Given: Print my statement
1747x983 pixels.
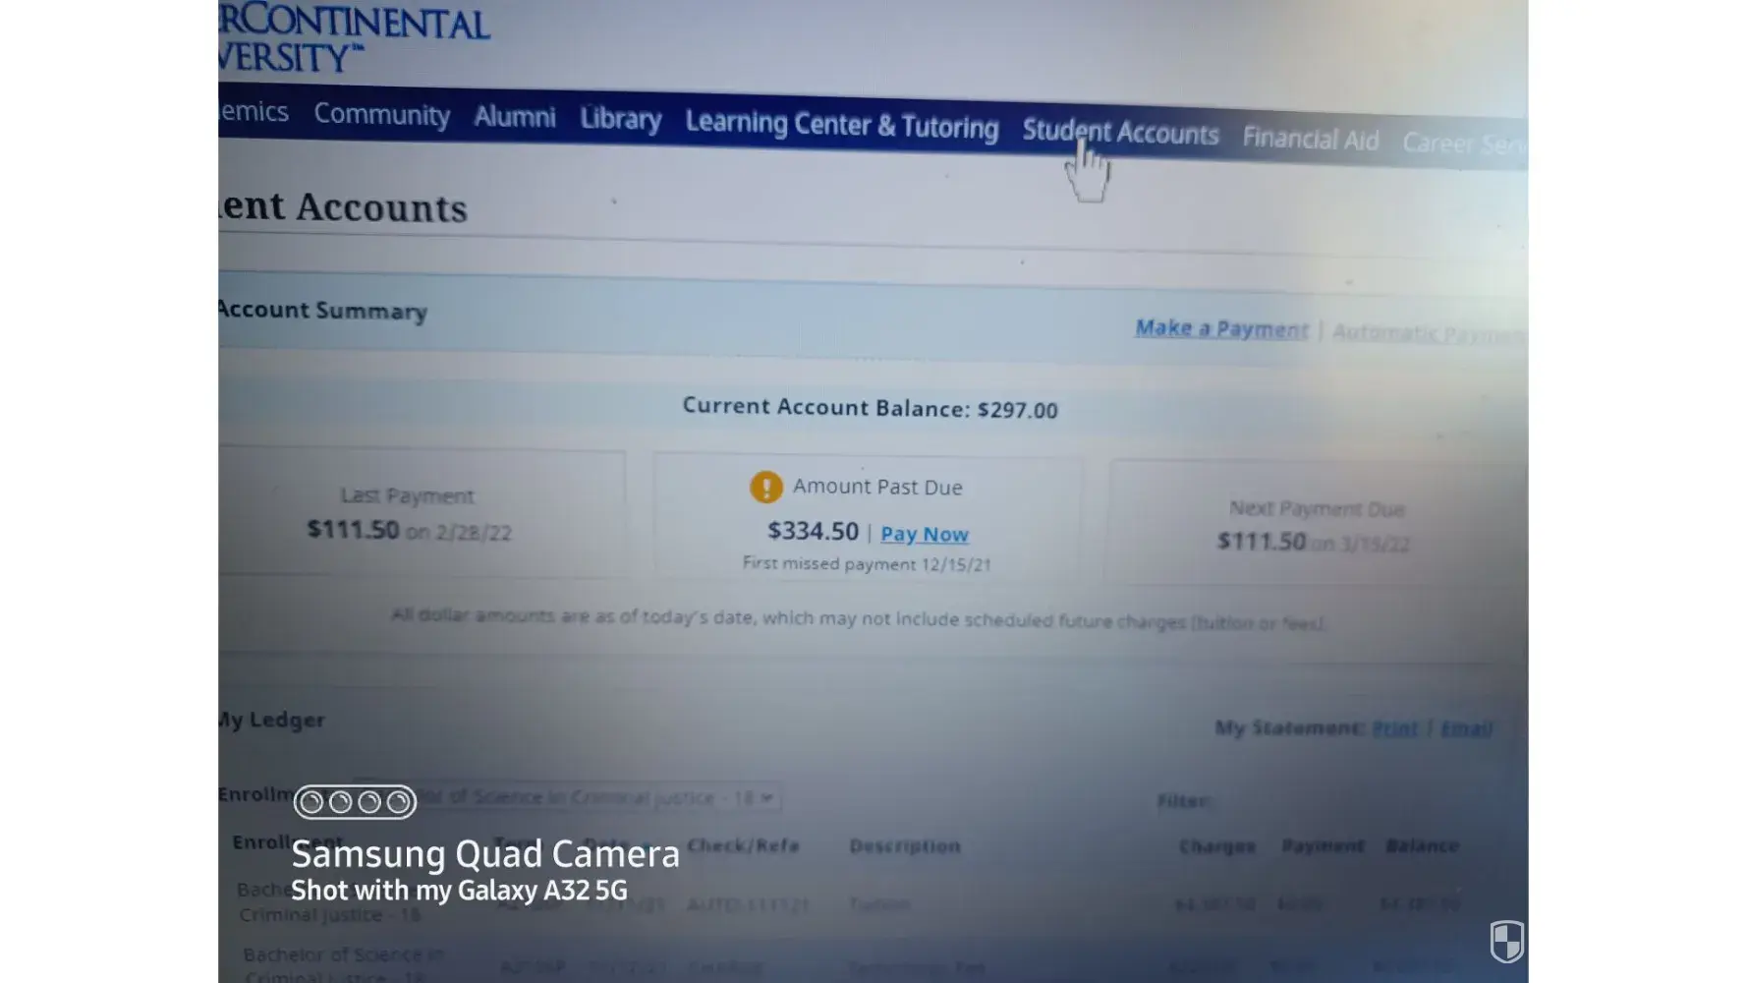Looking at the screenshot, I should point(1394,728).
